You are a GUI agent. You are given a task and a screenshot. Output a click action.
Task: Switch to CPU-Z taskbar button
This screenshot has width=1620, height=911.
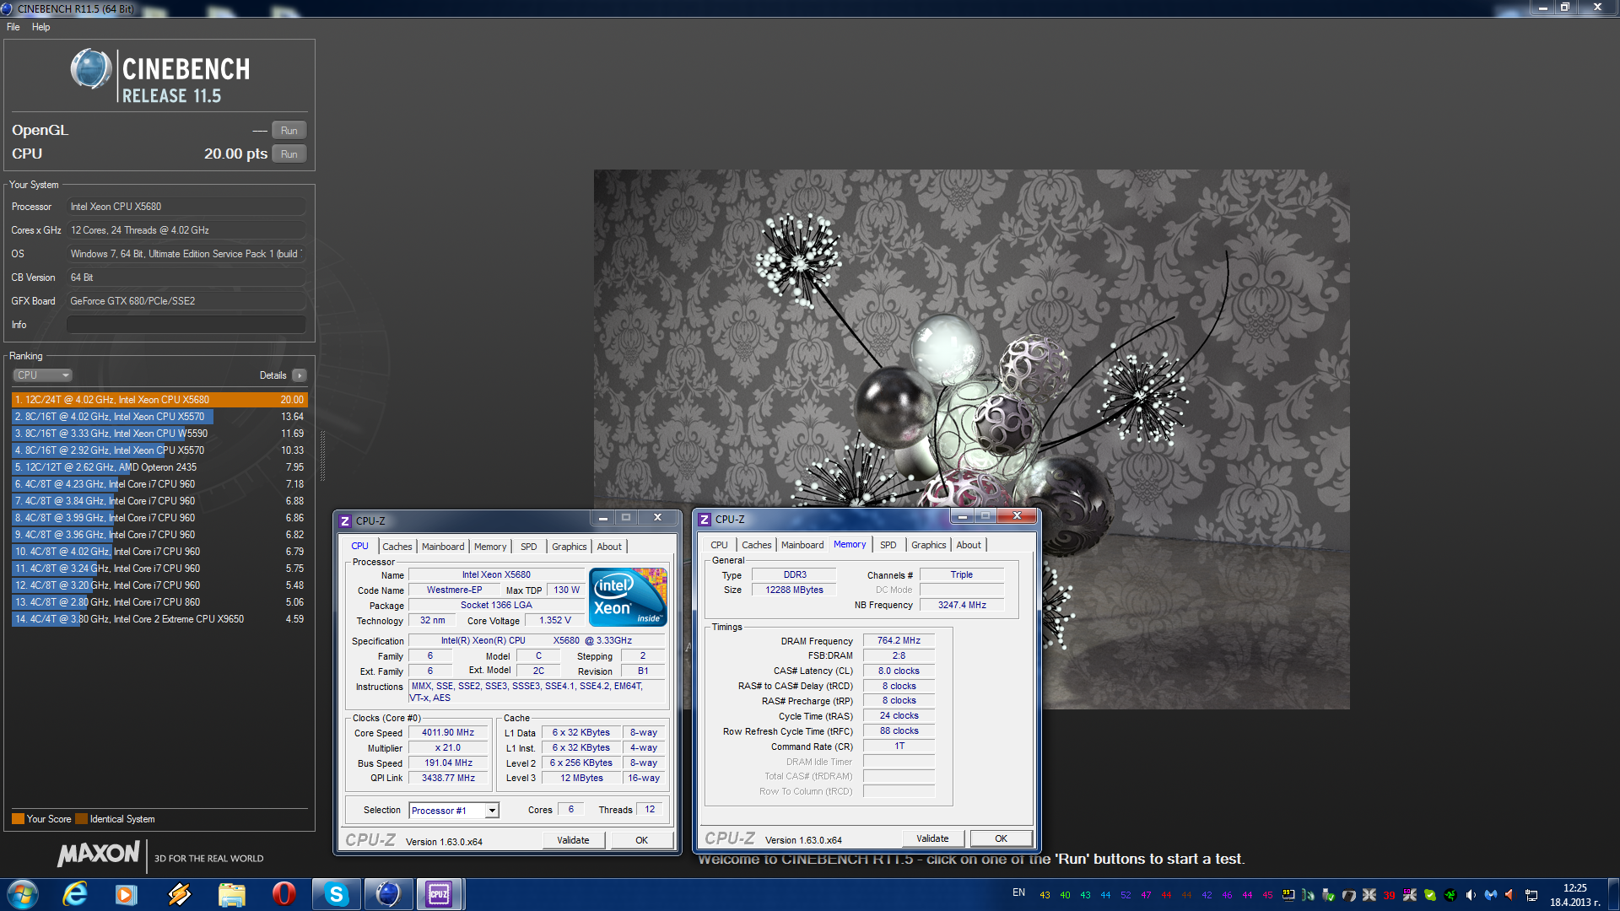pyautogui.click(x=440, y=894)
